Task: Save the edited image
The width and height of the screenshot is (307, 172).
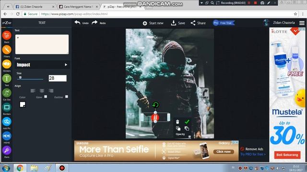Action: [x=178, y=23]
